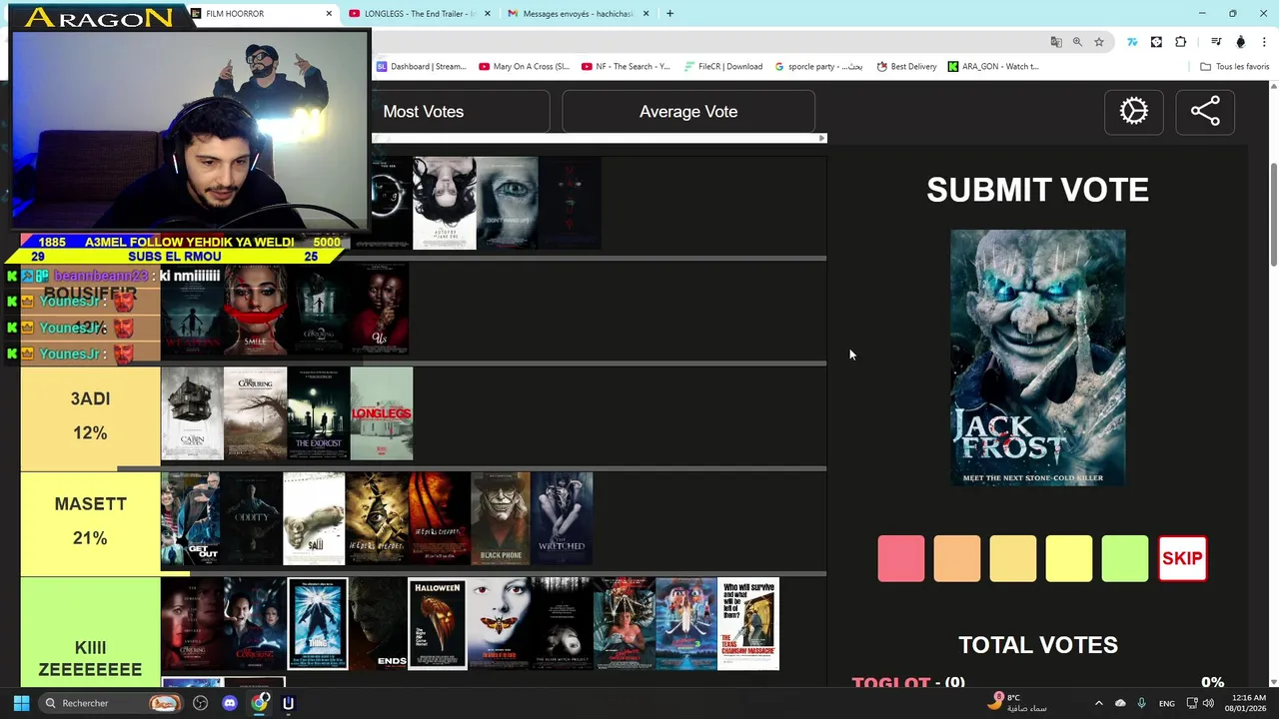This screenshot has width=1279, height=719.
Task: Open the translate page icon in address bar
Action: [1055, 42]
